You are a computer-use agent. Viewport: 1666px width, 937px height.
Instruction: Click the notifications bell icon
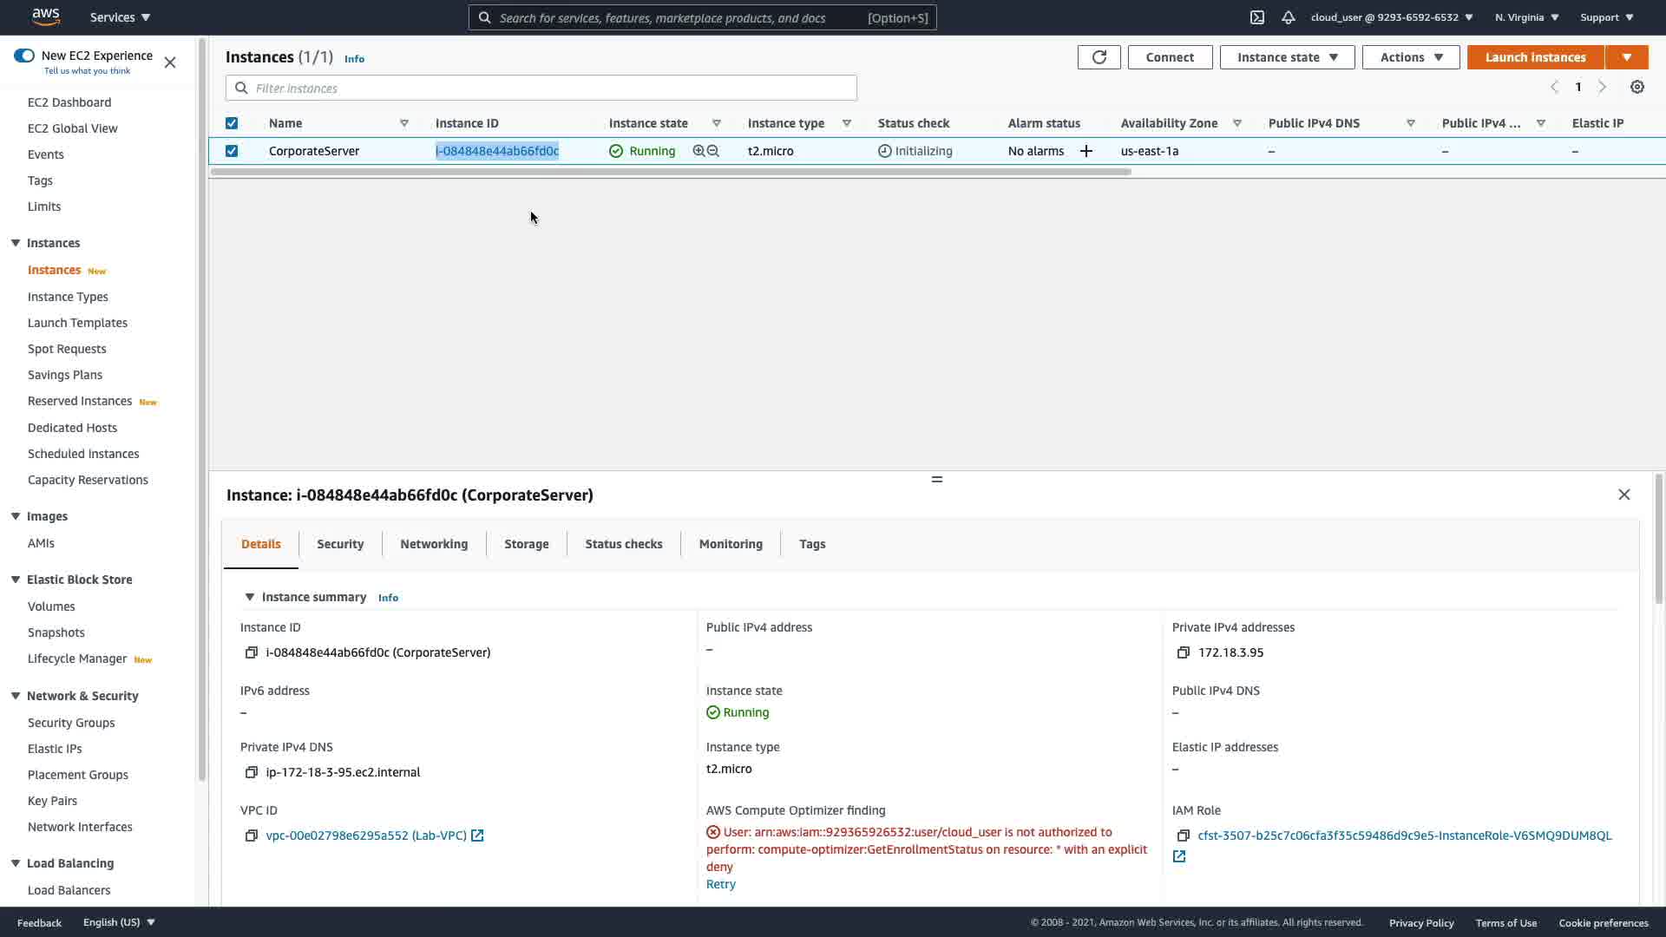pos(1288,17)
